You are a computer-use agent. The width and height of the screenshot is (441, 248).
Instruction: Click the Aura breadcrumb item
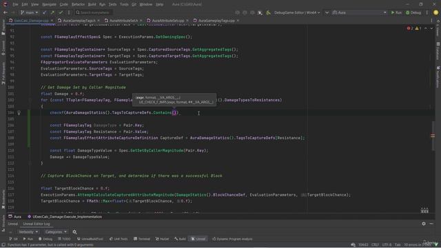point(15,217)
